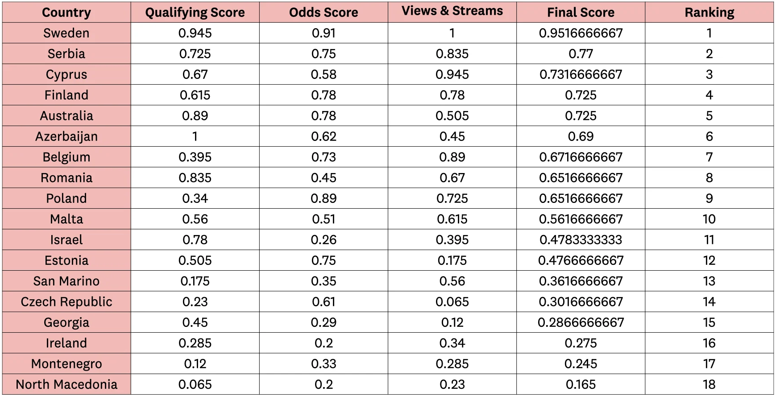
Task: Click the Odds Score column header
Action: [324, 12]
